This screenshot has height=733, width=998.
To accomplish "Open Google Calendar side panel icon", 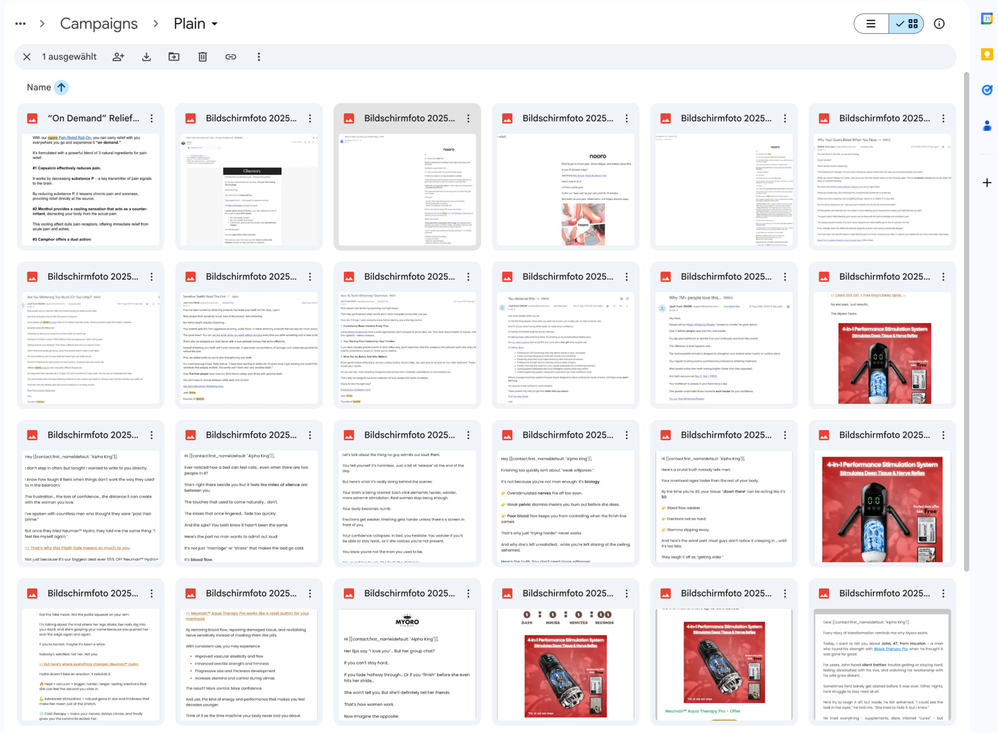I will [x=986, y=19].
